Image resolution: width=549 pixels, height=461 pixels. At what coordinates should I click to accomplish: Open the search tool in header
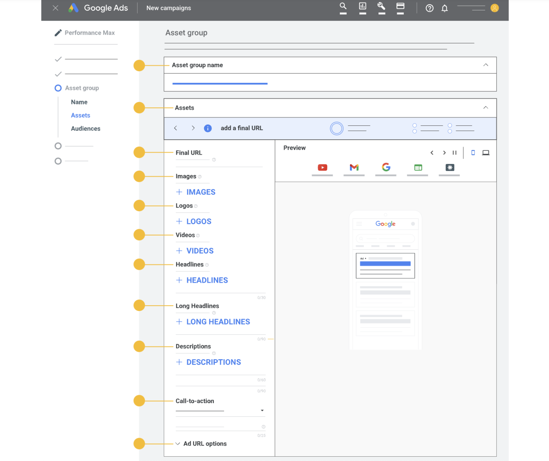(x=343, y=6)
